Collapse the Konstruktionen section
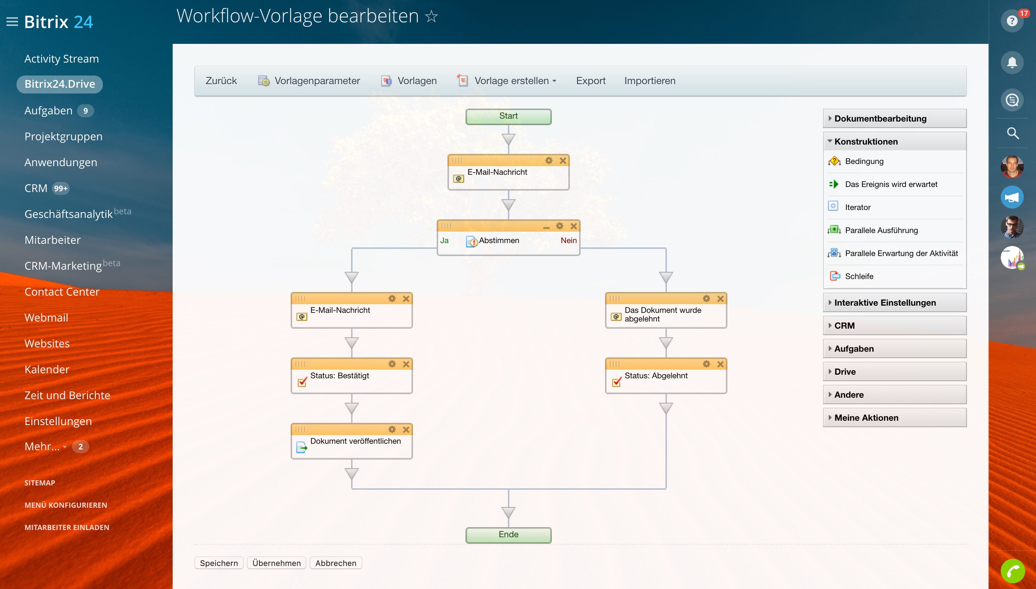Viewport: 1036px width, 589px height. [894, 142]
